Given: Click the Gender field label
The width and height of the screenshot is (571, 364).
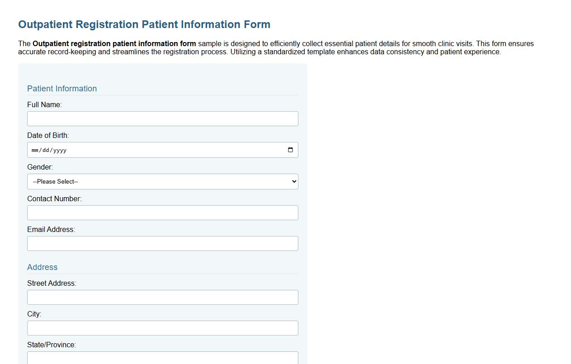Looking at the screenshot, I should [40, 167].
